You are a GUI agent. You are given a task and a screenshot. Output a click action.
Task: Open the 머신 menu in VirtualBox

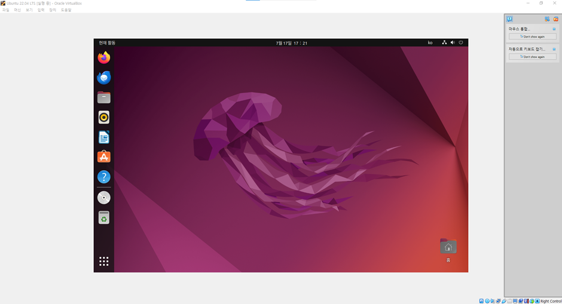click(x=17, y=10)
